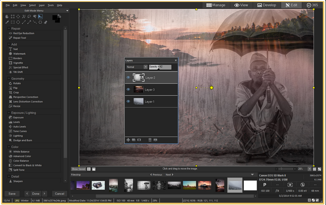Collapse the Repair section
Viewport: 326px width, 205px height.
click(9, 28)
